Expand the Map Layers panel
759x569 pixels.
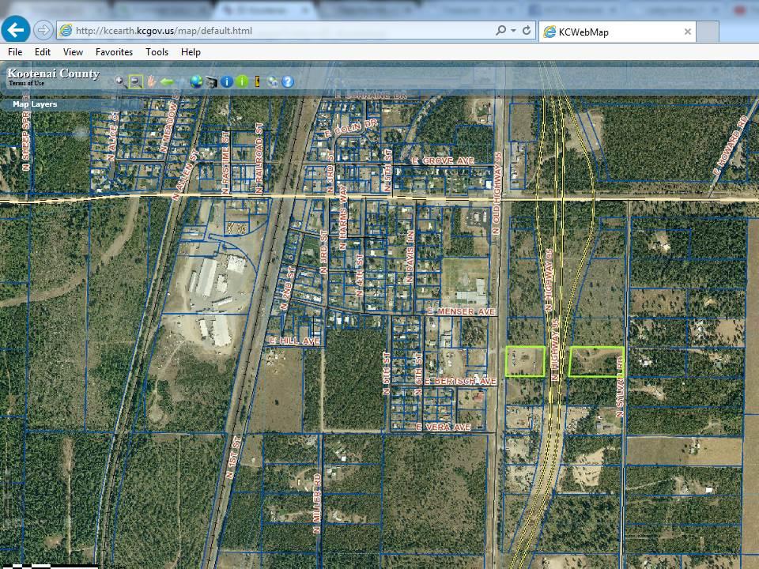(35, 104)
